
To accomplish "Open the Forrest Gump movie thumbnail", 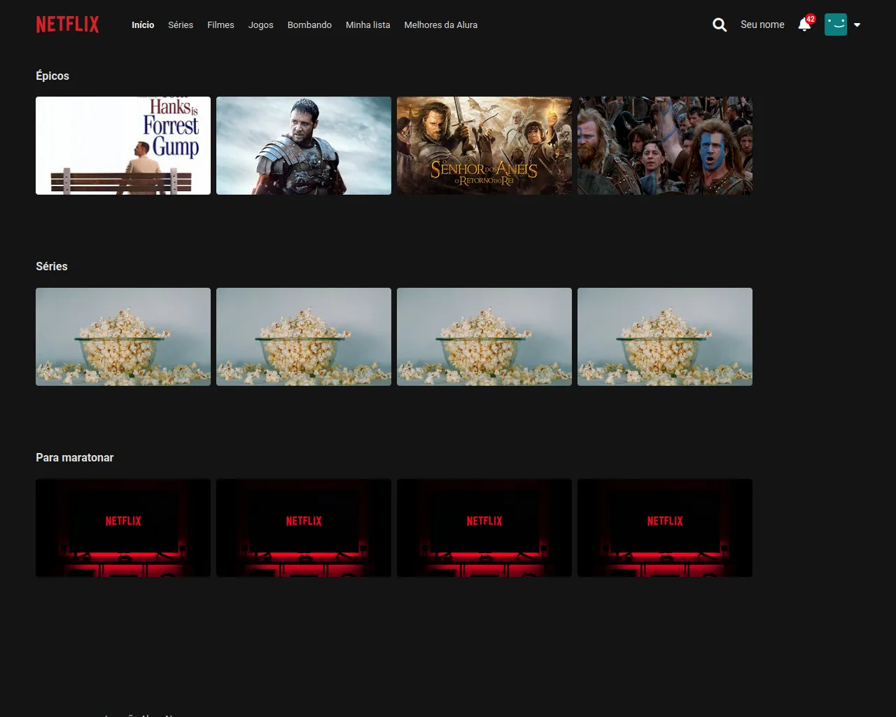I will [123, 146].
